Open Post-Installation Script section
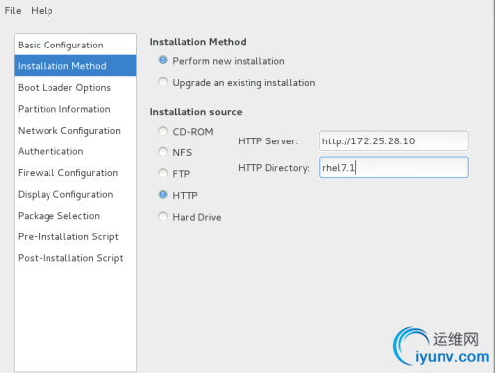The image size is (495, 373). [75, 258]
